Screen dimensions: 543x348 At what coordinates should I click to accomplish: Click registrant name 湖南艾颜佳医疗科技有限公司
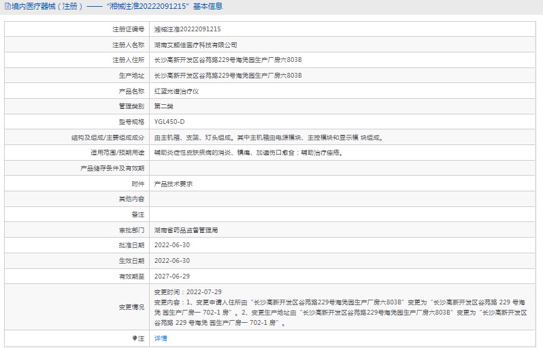[196, 45]
